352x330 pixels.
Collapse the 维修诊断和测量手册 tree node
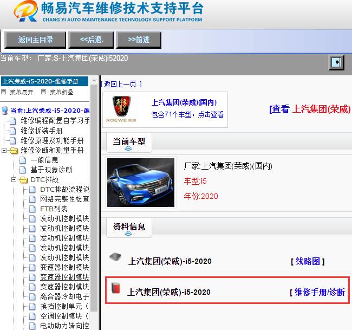coord(4,150)
